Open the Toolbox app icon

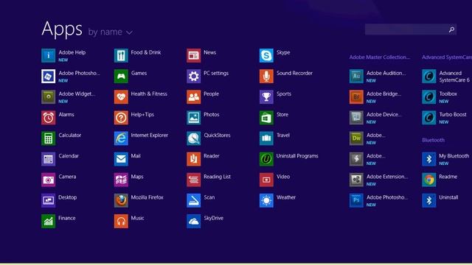pyautogui.click(x=429, y=96)
